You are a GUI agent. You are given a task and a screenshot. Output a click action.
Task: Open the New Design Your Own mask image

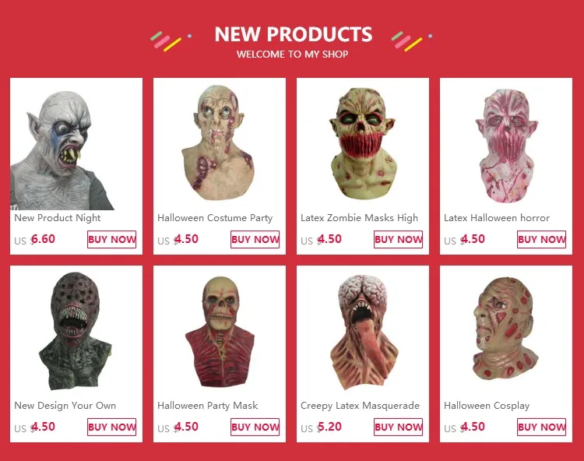76,332
